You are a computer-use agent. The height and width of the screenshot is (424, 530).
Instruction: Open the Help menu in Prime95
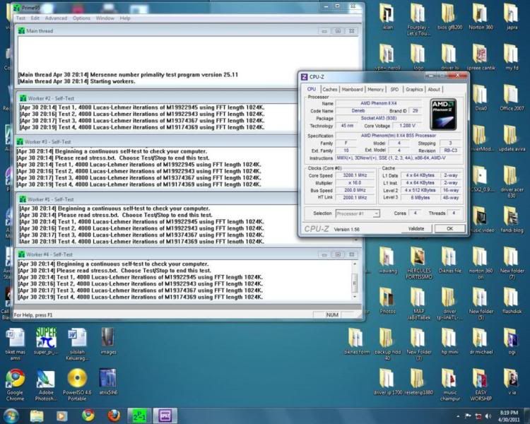coord(125,18)
